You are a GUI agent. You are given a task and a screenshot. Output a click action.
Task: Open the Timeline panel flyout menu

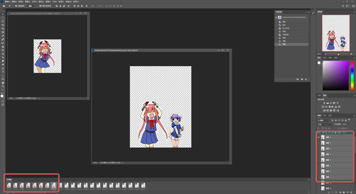pos(309,180)
